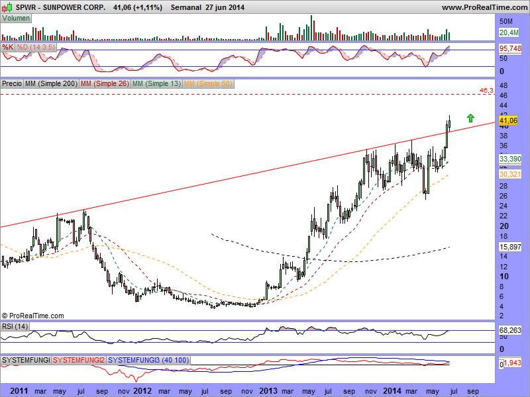Click the 30,321 moving average value
This screenshot has width=530, height=397.
(510, 174)
